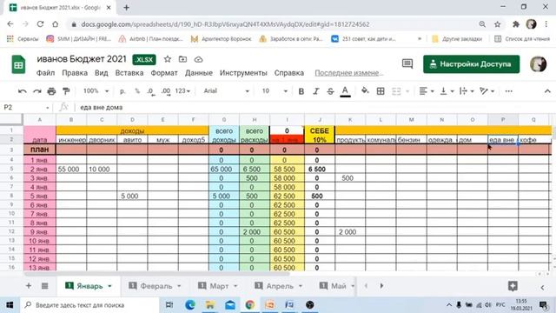Open the fill color picker
The width and height of the screenshot is (556, 313).
coord(365,91)
